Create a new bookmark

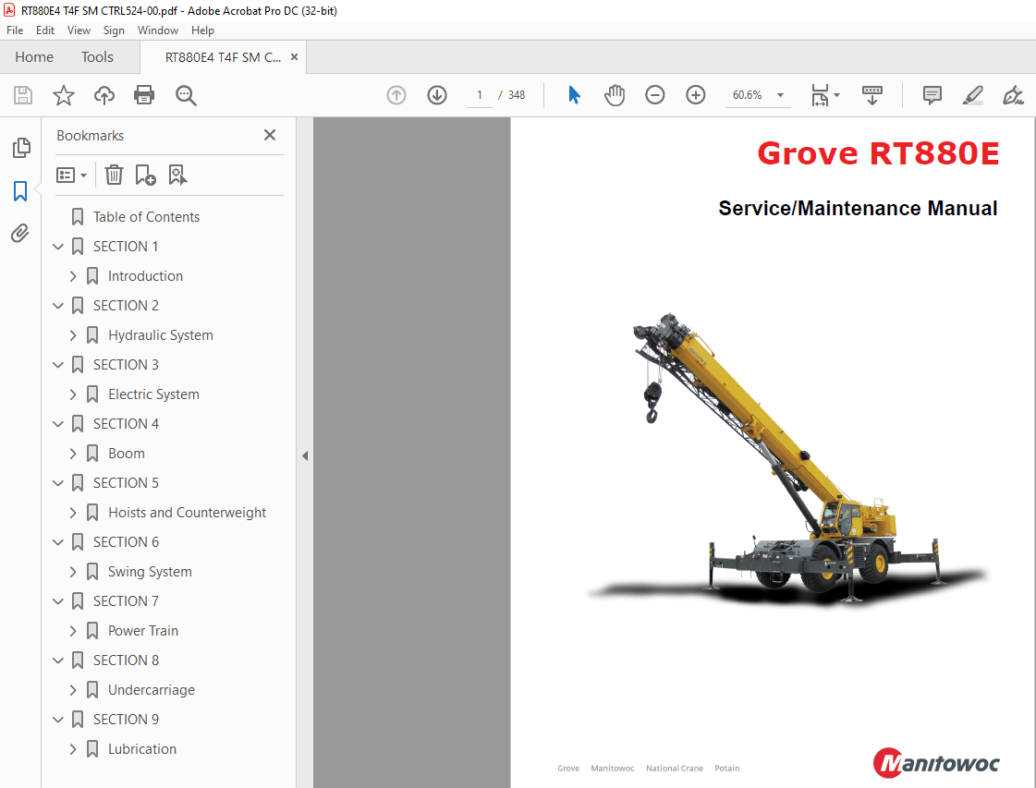coord(144,175)
